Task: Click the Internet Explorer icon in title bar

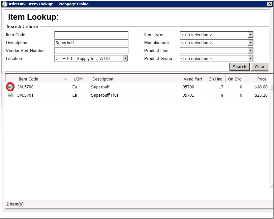Action: pos(4,4)
